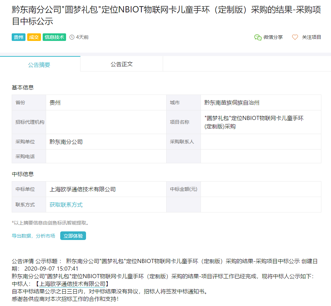Screen dimensions: 331x306
Task: Click the 省份 label cell
Action: pos(29,102)
